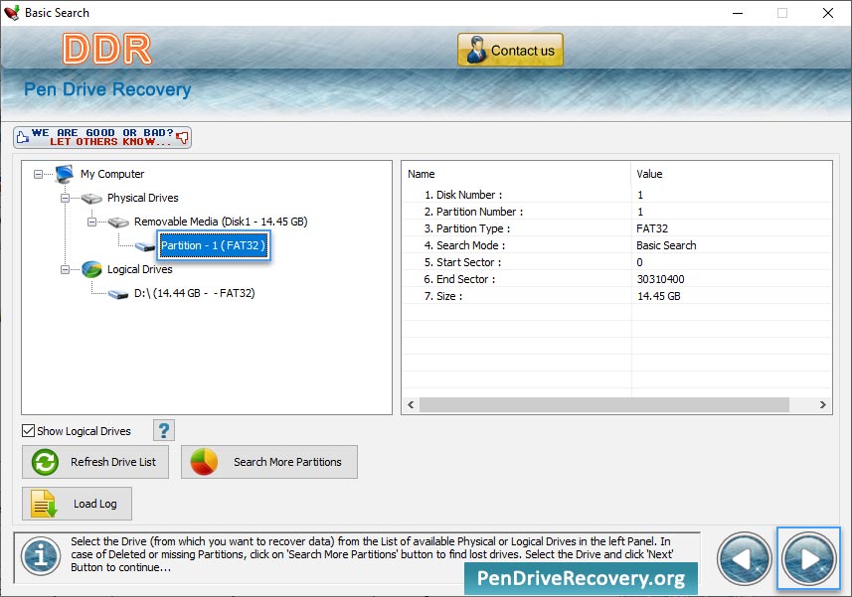
Task: Collapse the Physical Drives node
Action: pyautogui.click(x=65, y=198)
